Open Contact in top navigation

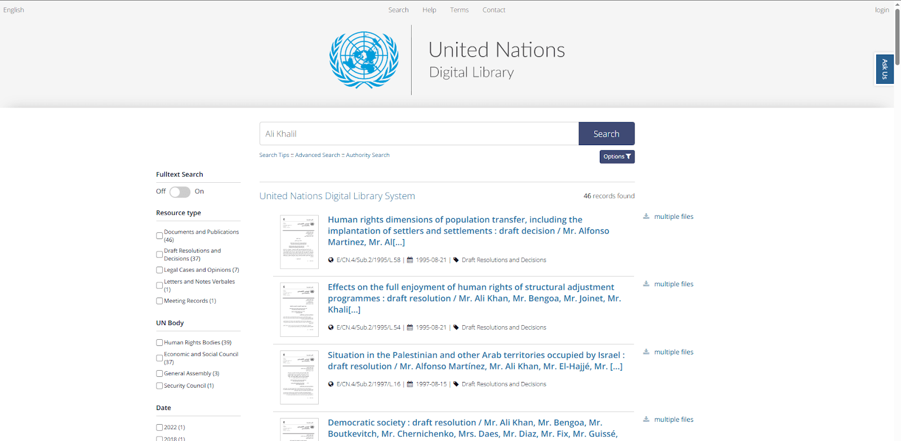pyautogui.click(x=494, y=10)
